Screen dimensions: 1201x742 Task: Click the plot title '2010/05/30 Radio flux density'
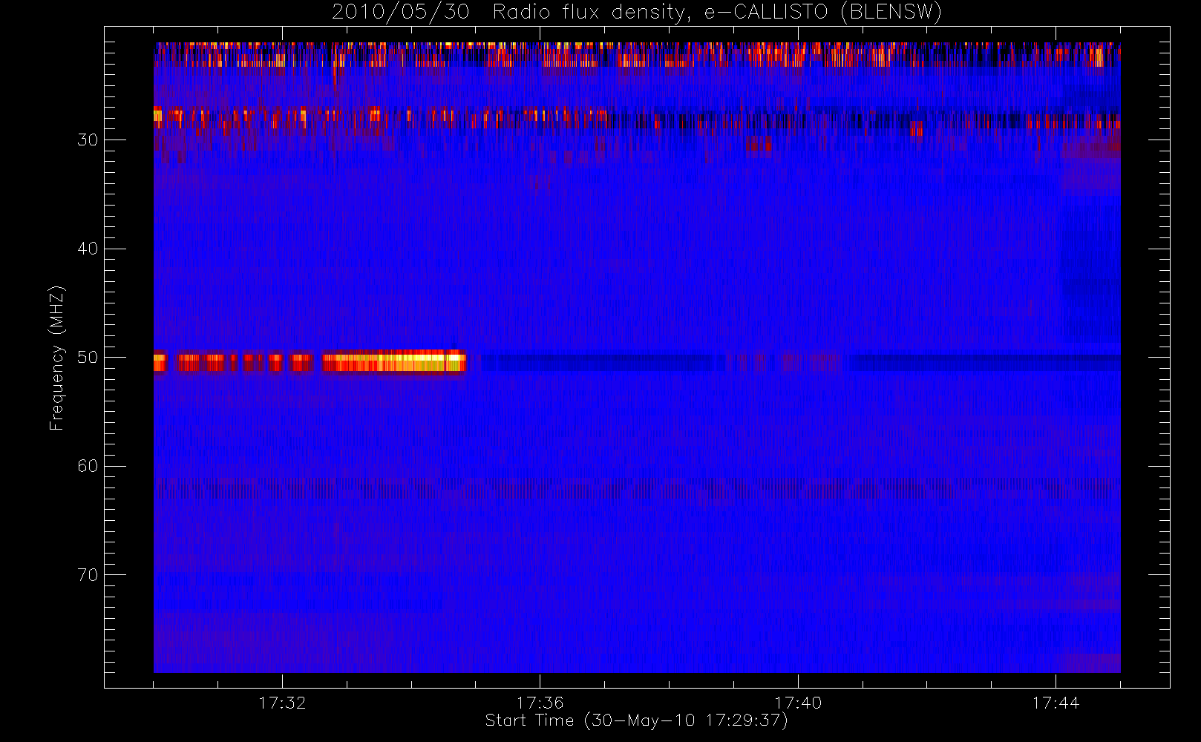637,12
